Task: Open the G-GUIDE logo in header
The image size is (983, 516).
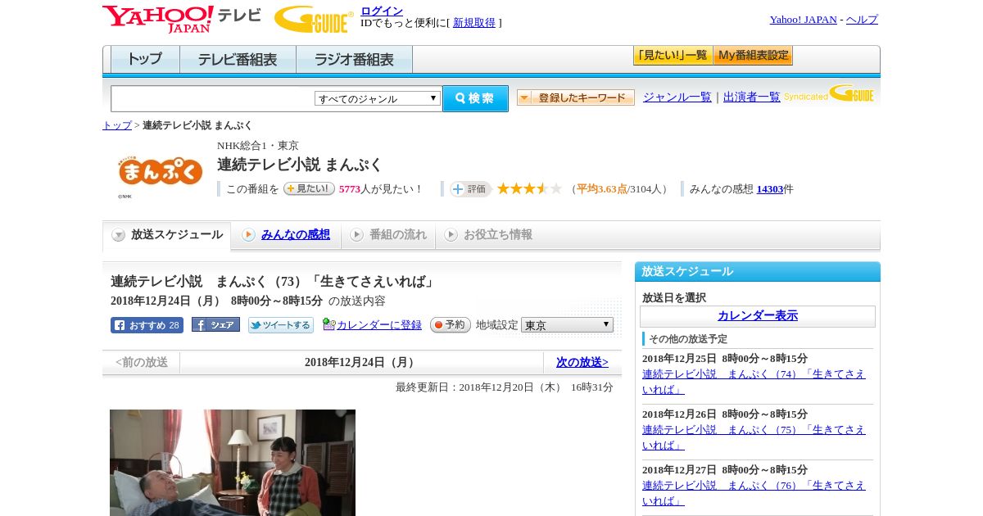Action: 314,19
